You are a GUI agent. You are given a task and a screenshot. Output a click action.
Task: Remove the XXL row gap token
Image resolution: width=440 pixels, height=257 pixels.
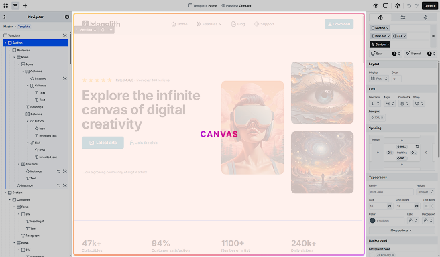[382, 118]
